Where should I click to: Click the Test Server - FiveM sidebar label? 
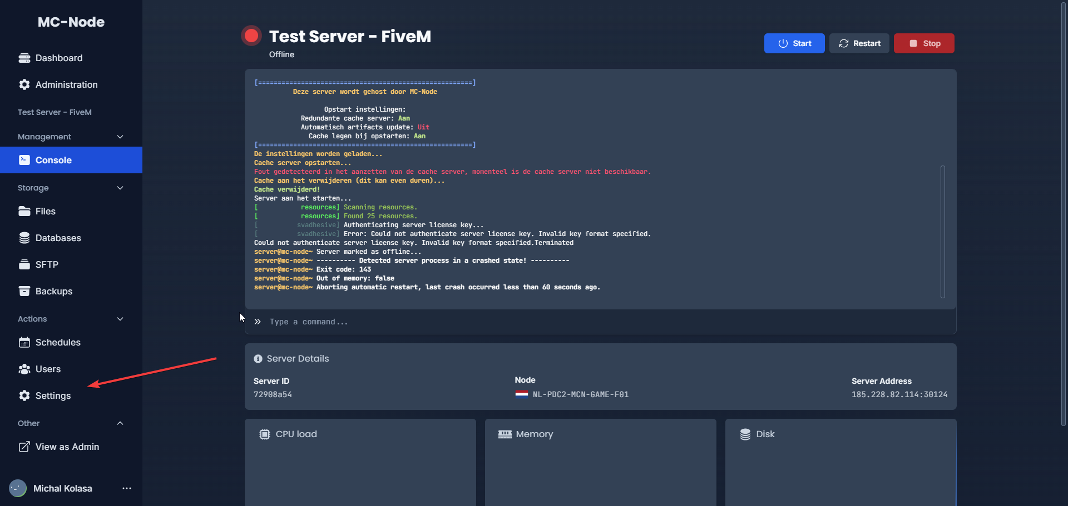coord(55,112)
